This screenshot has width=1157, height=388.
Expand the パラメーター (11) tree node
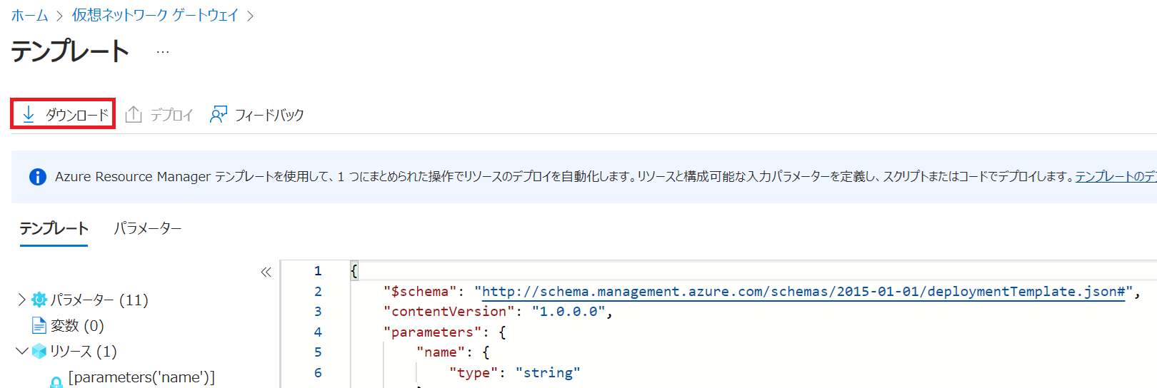21,300
